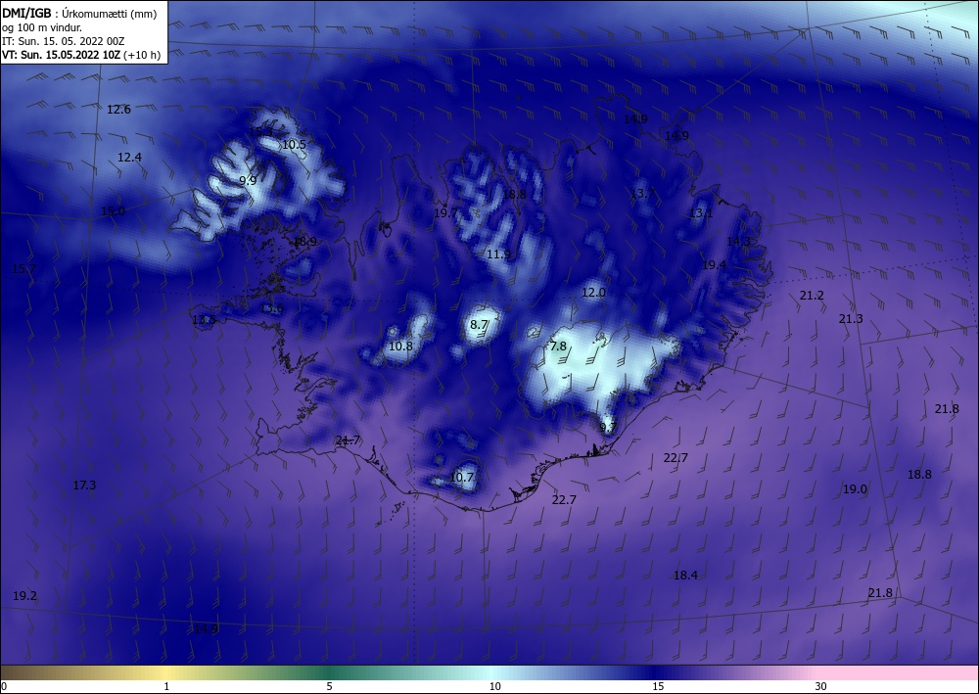Click the 15.7 value label

point(23,269)
